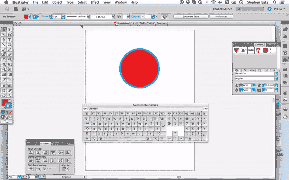
Task: Select the Zoom tool in toolbox
Action: pyautogui.click(x=10, y=96)
